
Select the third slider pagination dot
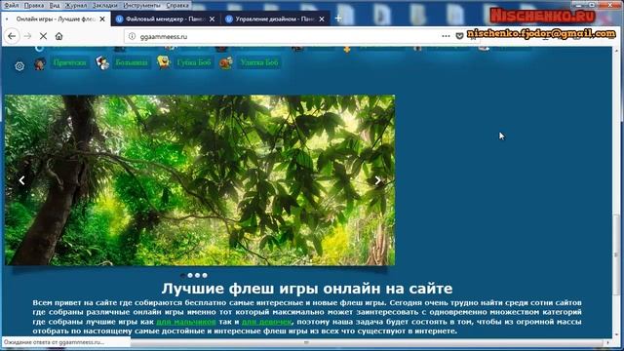click(x=197, y=275)
